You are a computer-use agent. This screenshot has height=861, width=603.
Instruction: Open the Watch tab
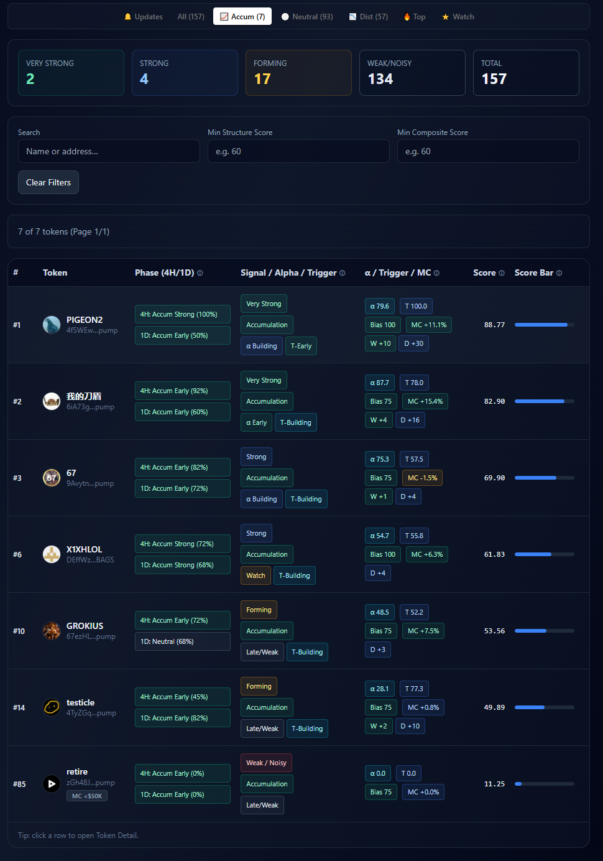point(458,17)
